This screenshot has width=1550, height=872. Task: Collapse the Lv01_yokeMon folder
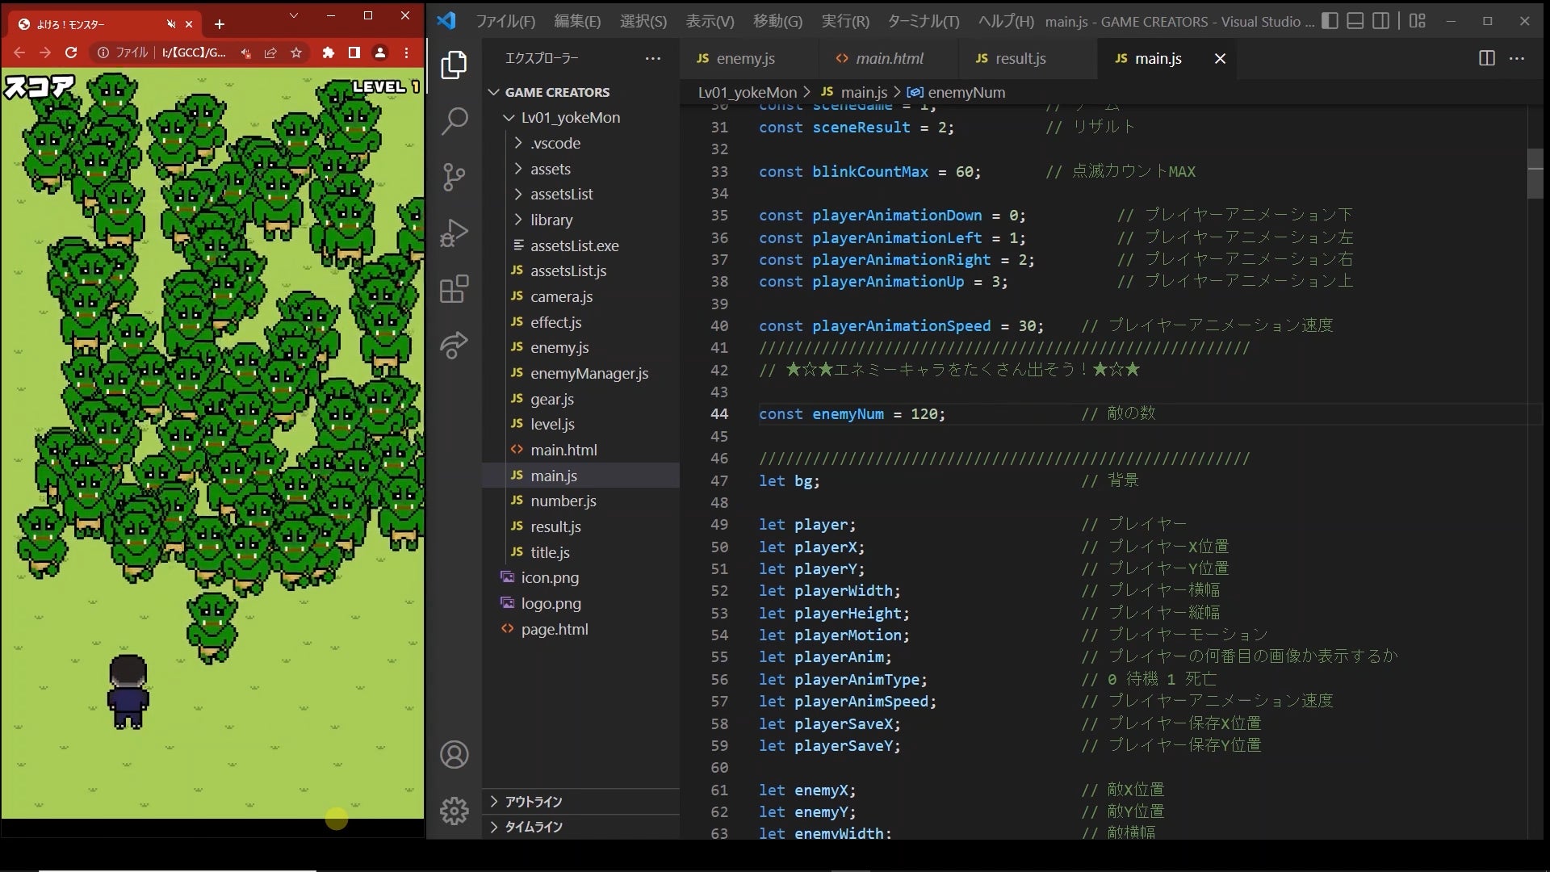point(570,117)
